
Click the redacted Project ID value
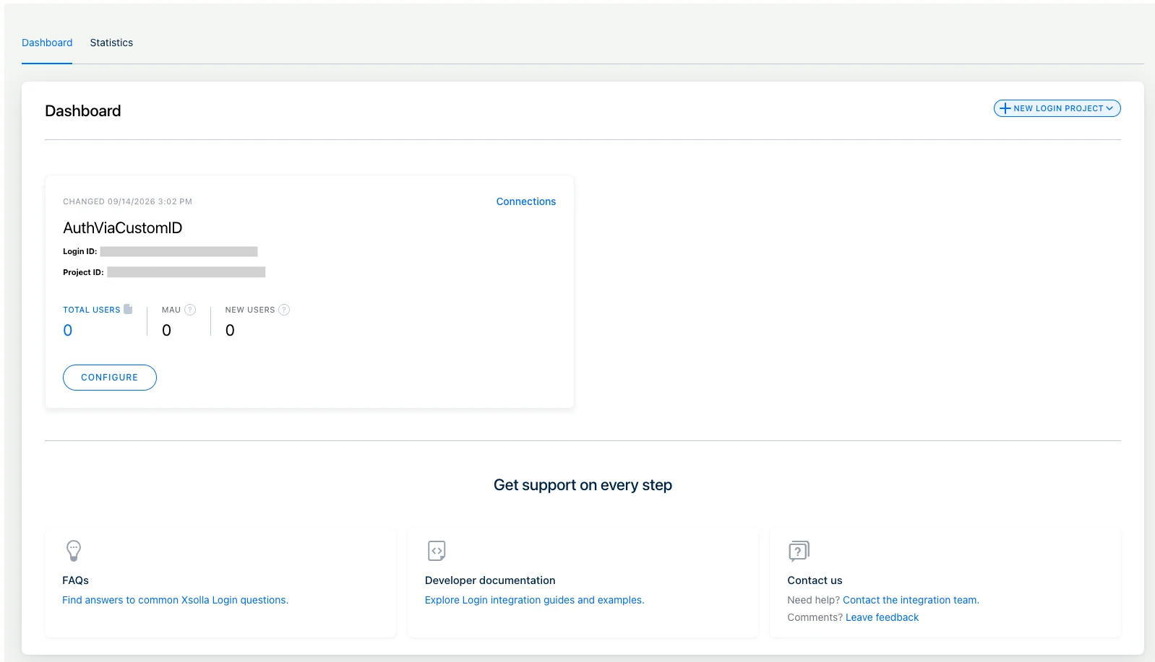[186, 272]
